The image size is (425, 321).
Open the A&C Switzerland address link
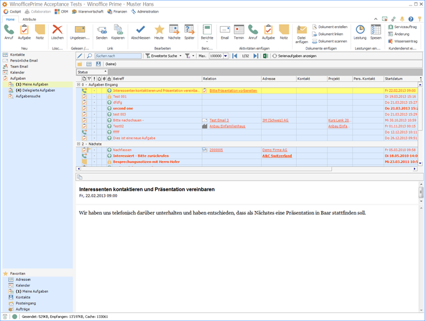pos(277,156)
